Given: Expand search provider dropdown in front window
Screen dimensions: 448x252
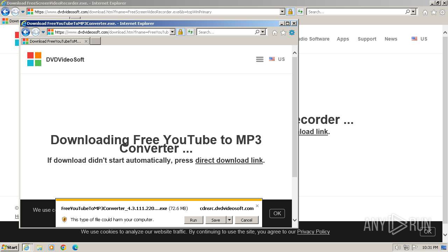Looking at the screenshot, I should tap(263, 32).
